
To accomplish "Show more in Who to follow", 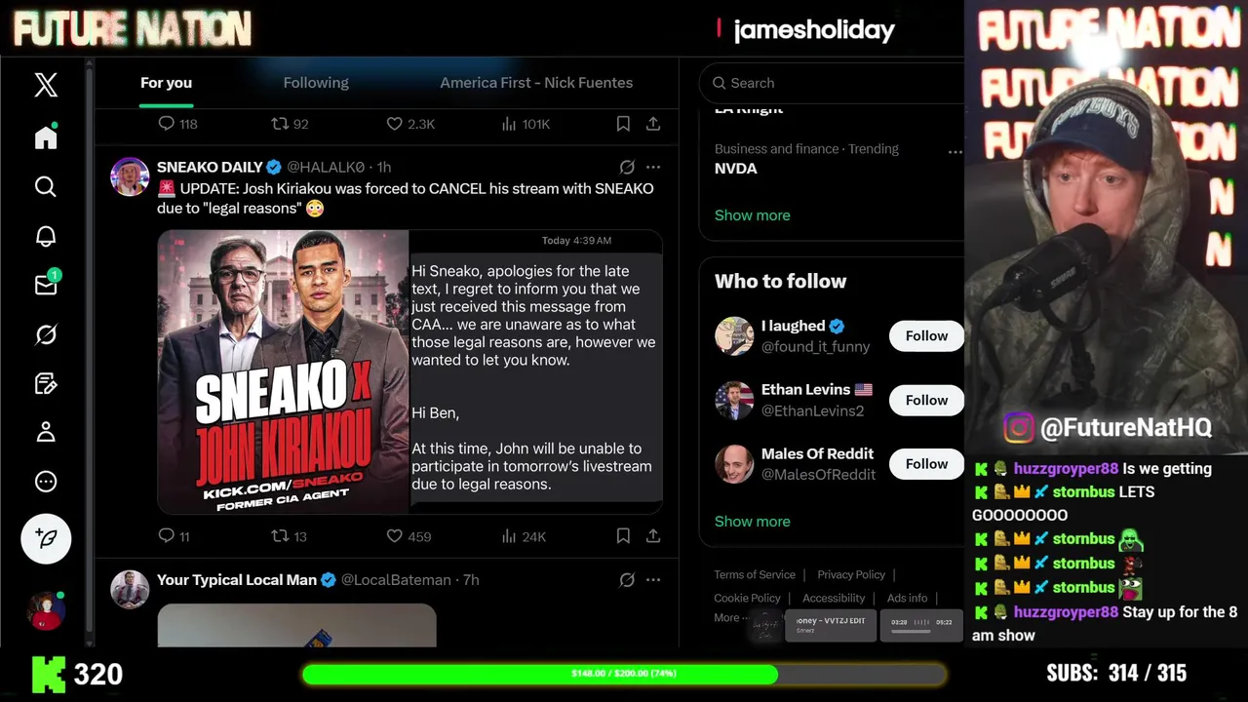I will tap(753, 522).
